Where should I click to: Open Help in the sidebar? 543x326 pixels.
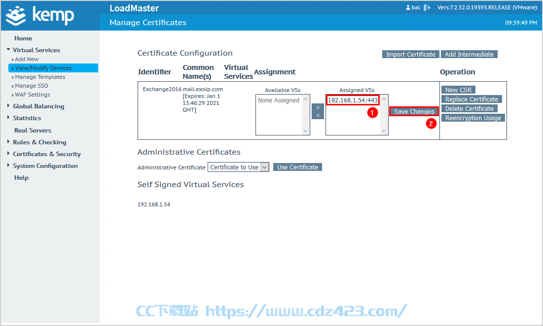click(21, 178)
